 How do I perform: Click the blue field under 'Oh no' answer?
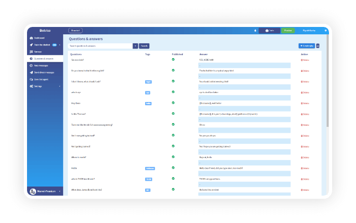pos(244,131)
